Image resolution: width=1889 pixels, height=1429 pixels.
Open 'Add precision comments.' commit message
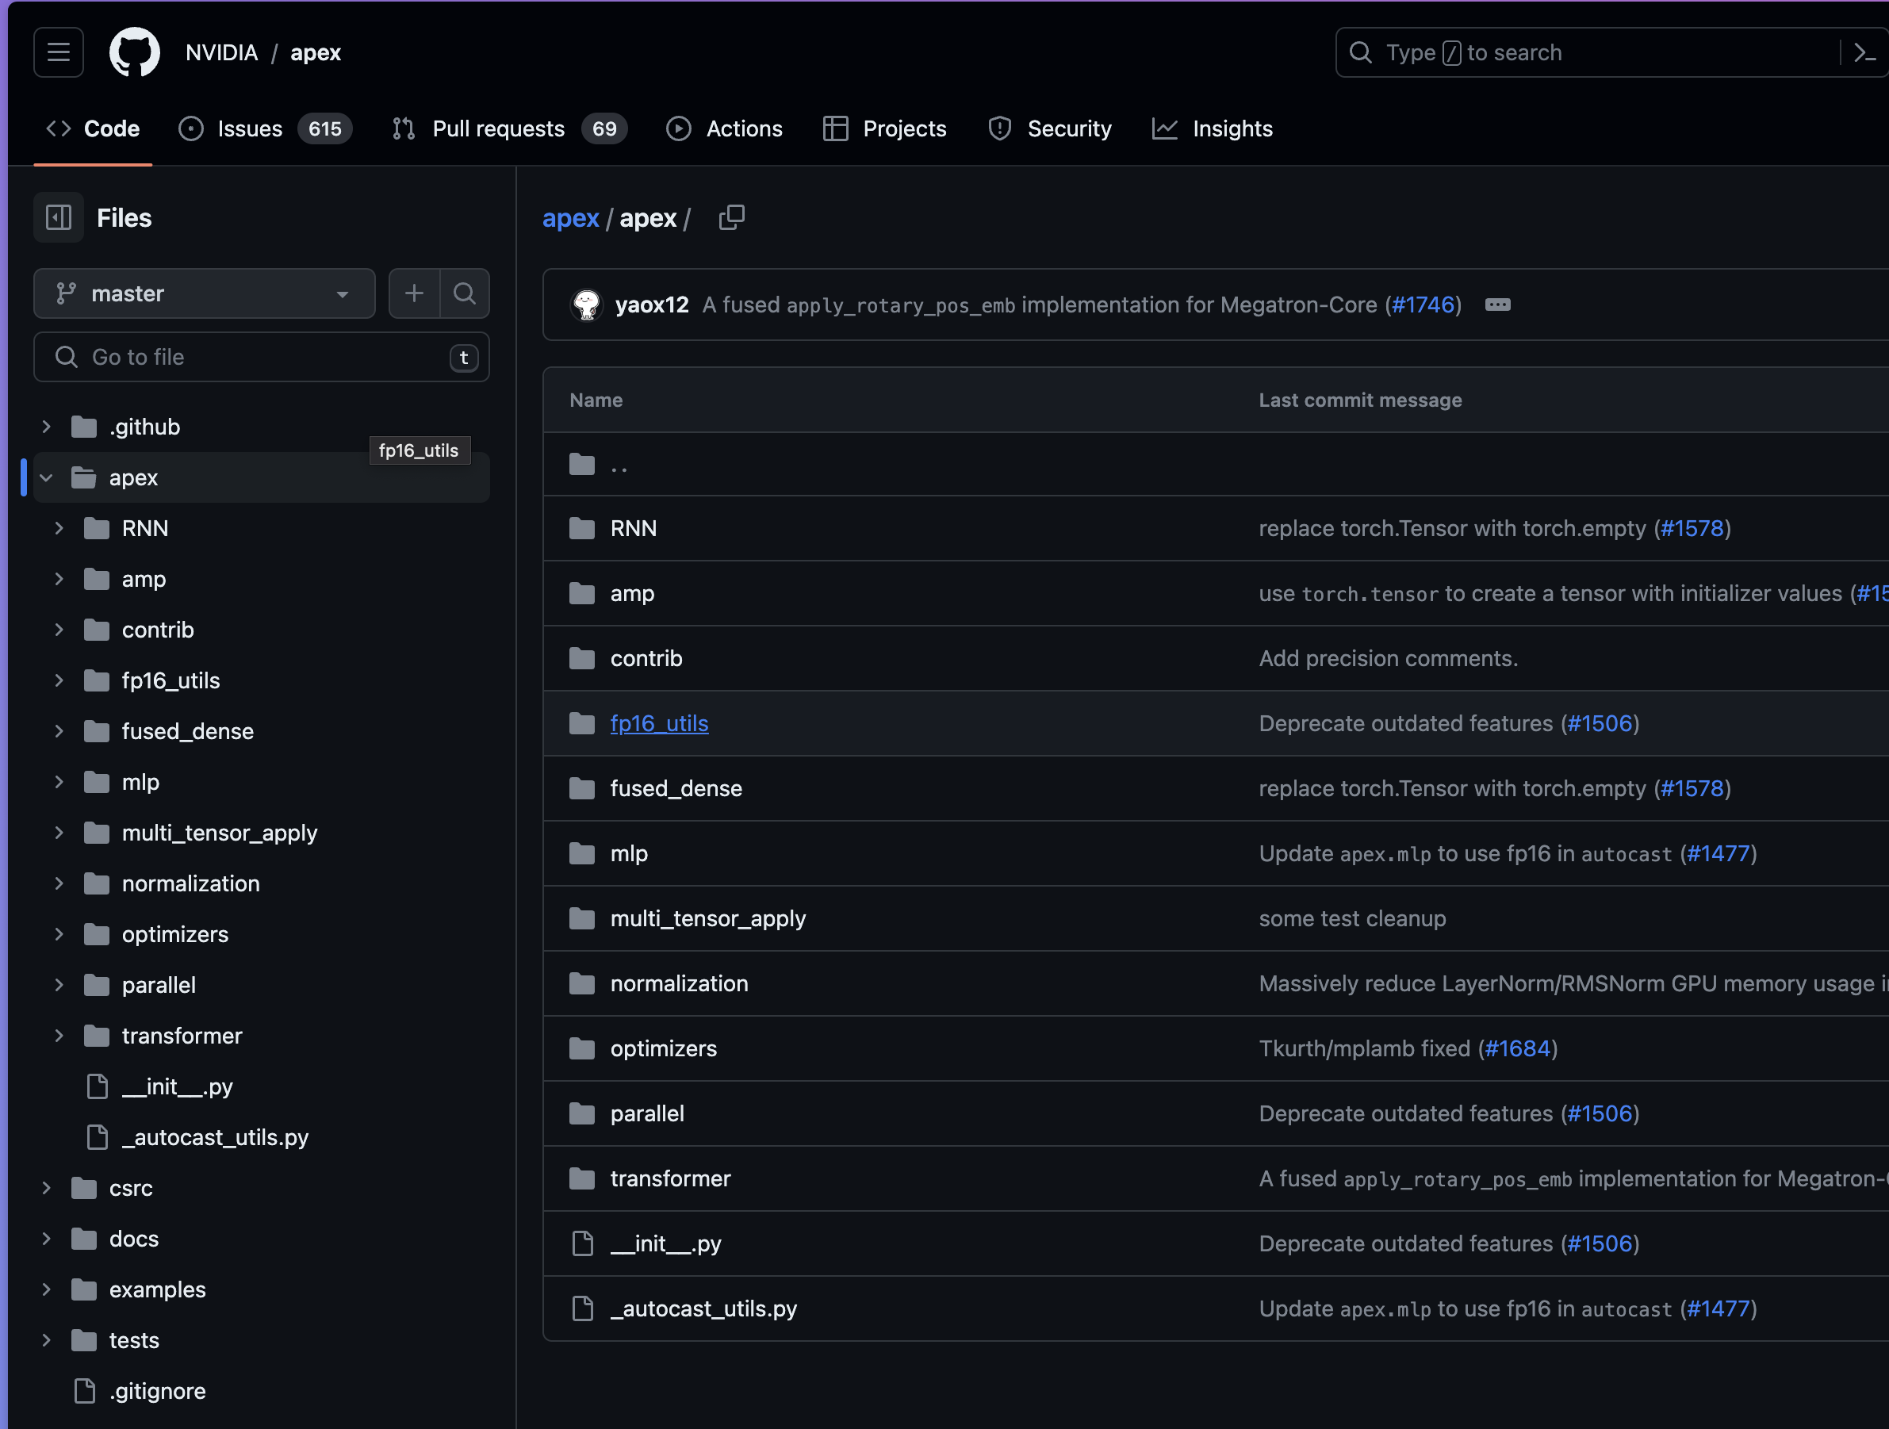click(1388, 658)
